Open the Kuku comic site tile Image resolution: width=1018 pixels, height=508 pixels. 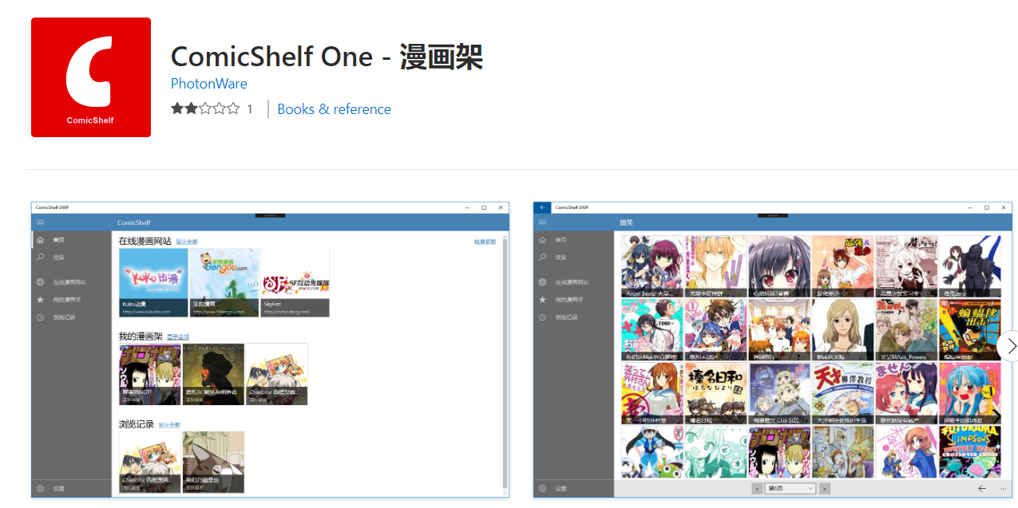point(153,282)
